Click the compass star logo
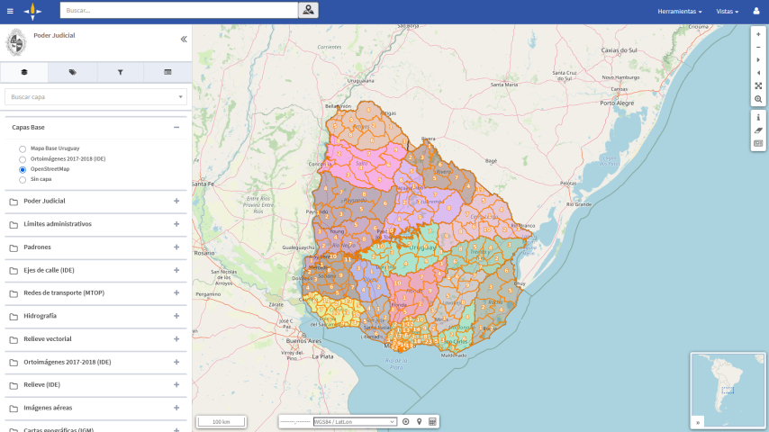Viewport: 769px width, 432px height. (x=32, y=12)
